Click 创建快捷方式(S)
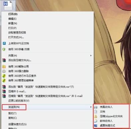Viewport: 131px width, 129px height. coord(17,124)
